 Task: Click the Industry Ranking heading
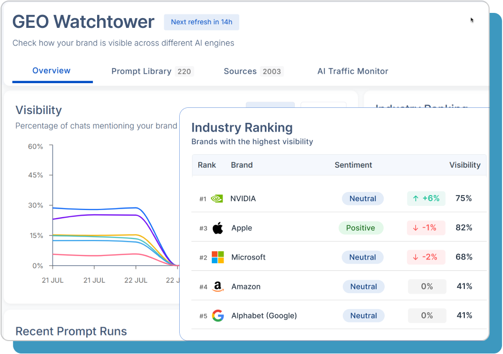242,127
